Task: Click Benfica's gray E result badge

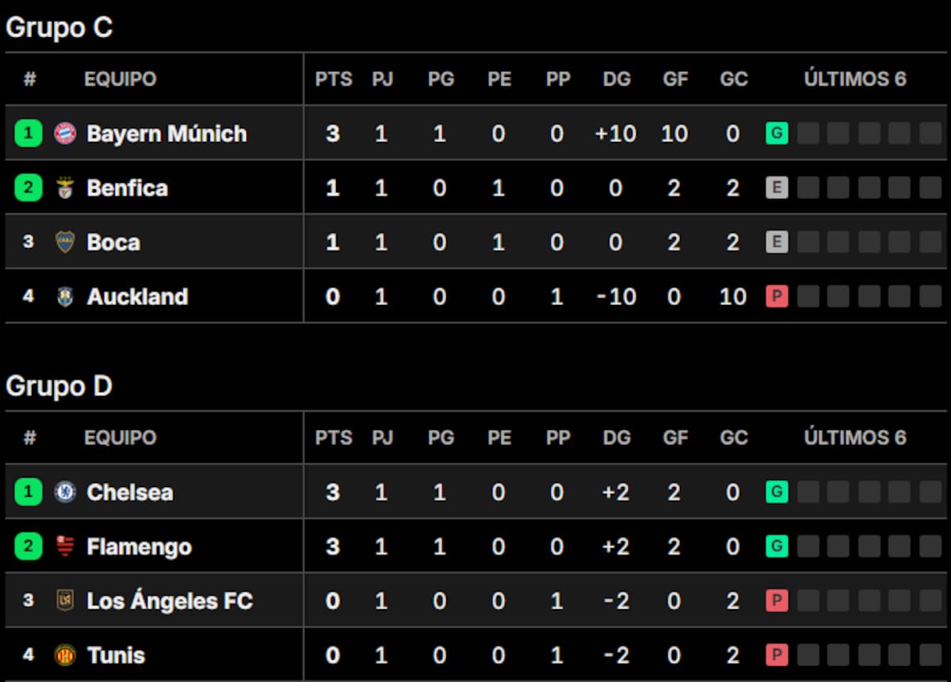Action: coord(777,188)
